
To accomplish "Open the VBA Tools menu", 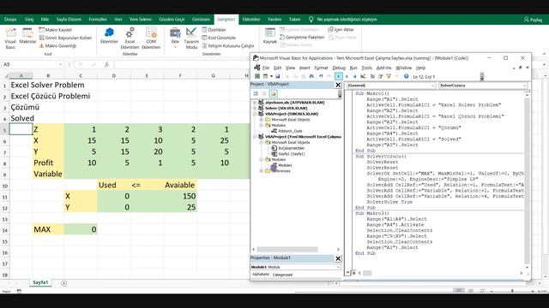I will coord(366,68).
